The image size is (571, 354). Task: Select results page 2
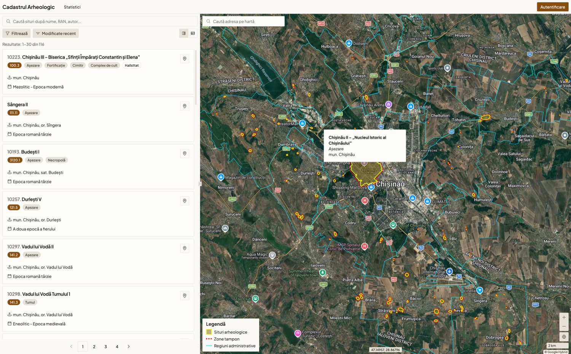[x=94, y=346]
